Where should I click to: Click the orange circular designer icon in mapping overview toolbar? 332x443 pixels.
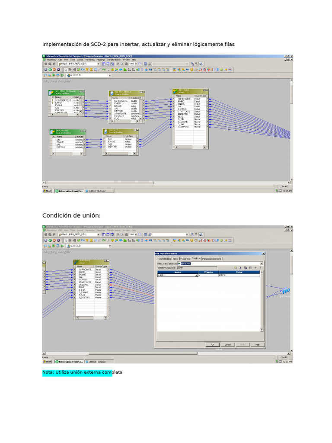tap(54, 70)
